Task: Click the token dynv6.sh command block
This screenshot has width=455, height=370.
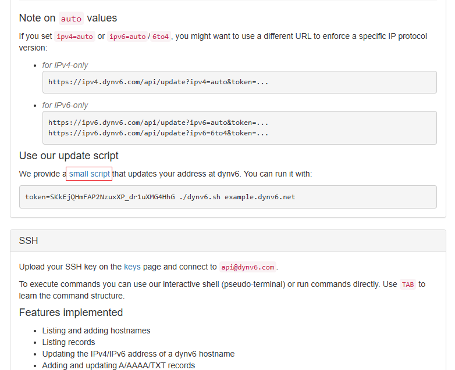Action: tap(160, 197)
